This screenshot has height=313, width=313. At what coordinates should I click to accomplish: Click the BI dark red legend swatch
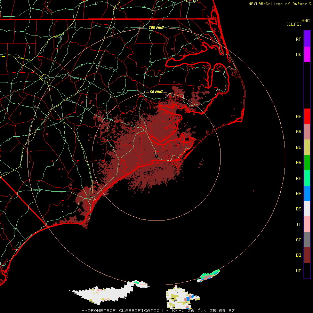(x=307, y=255)
